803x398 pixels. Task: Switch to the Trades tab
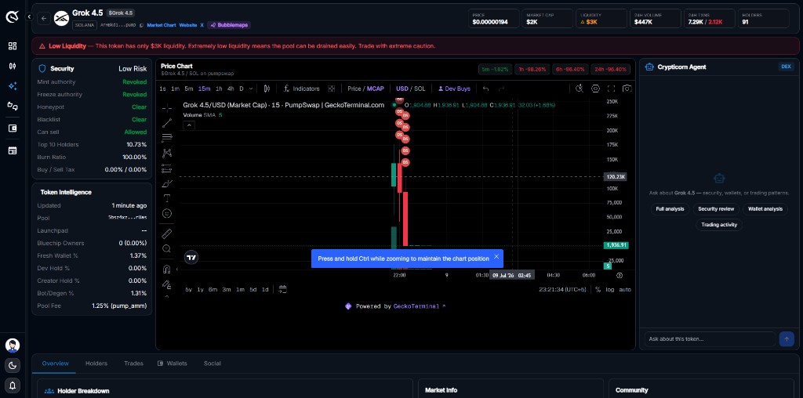(133, 364)
